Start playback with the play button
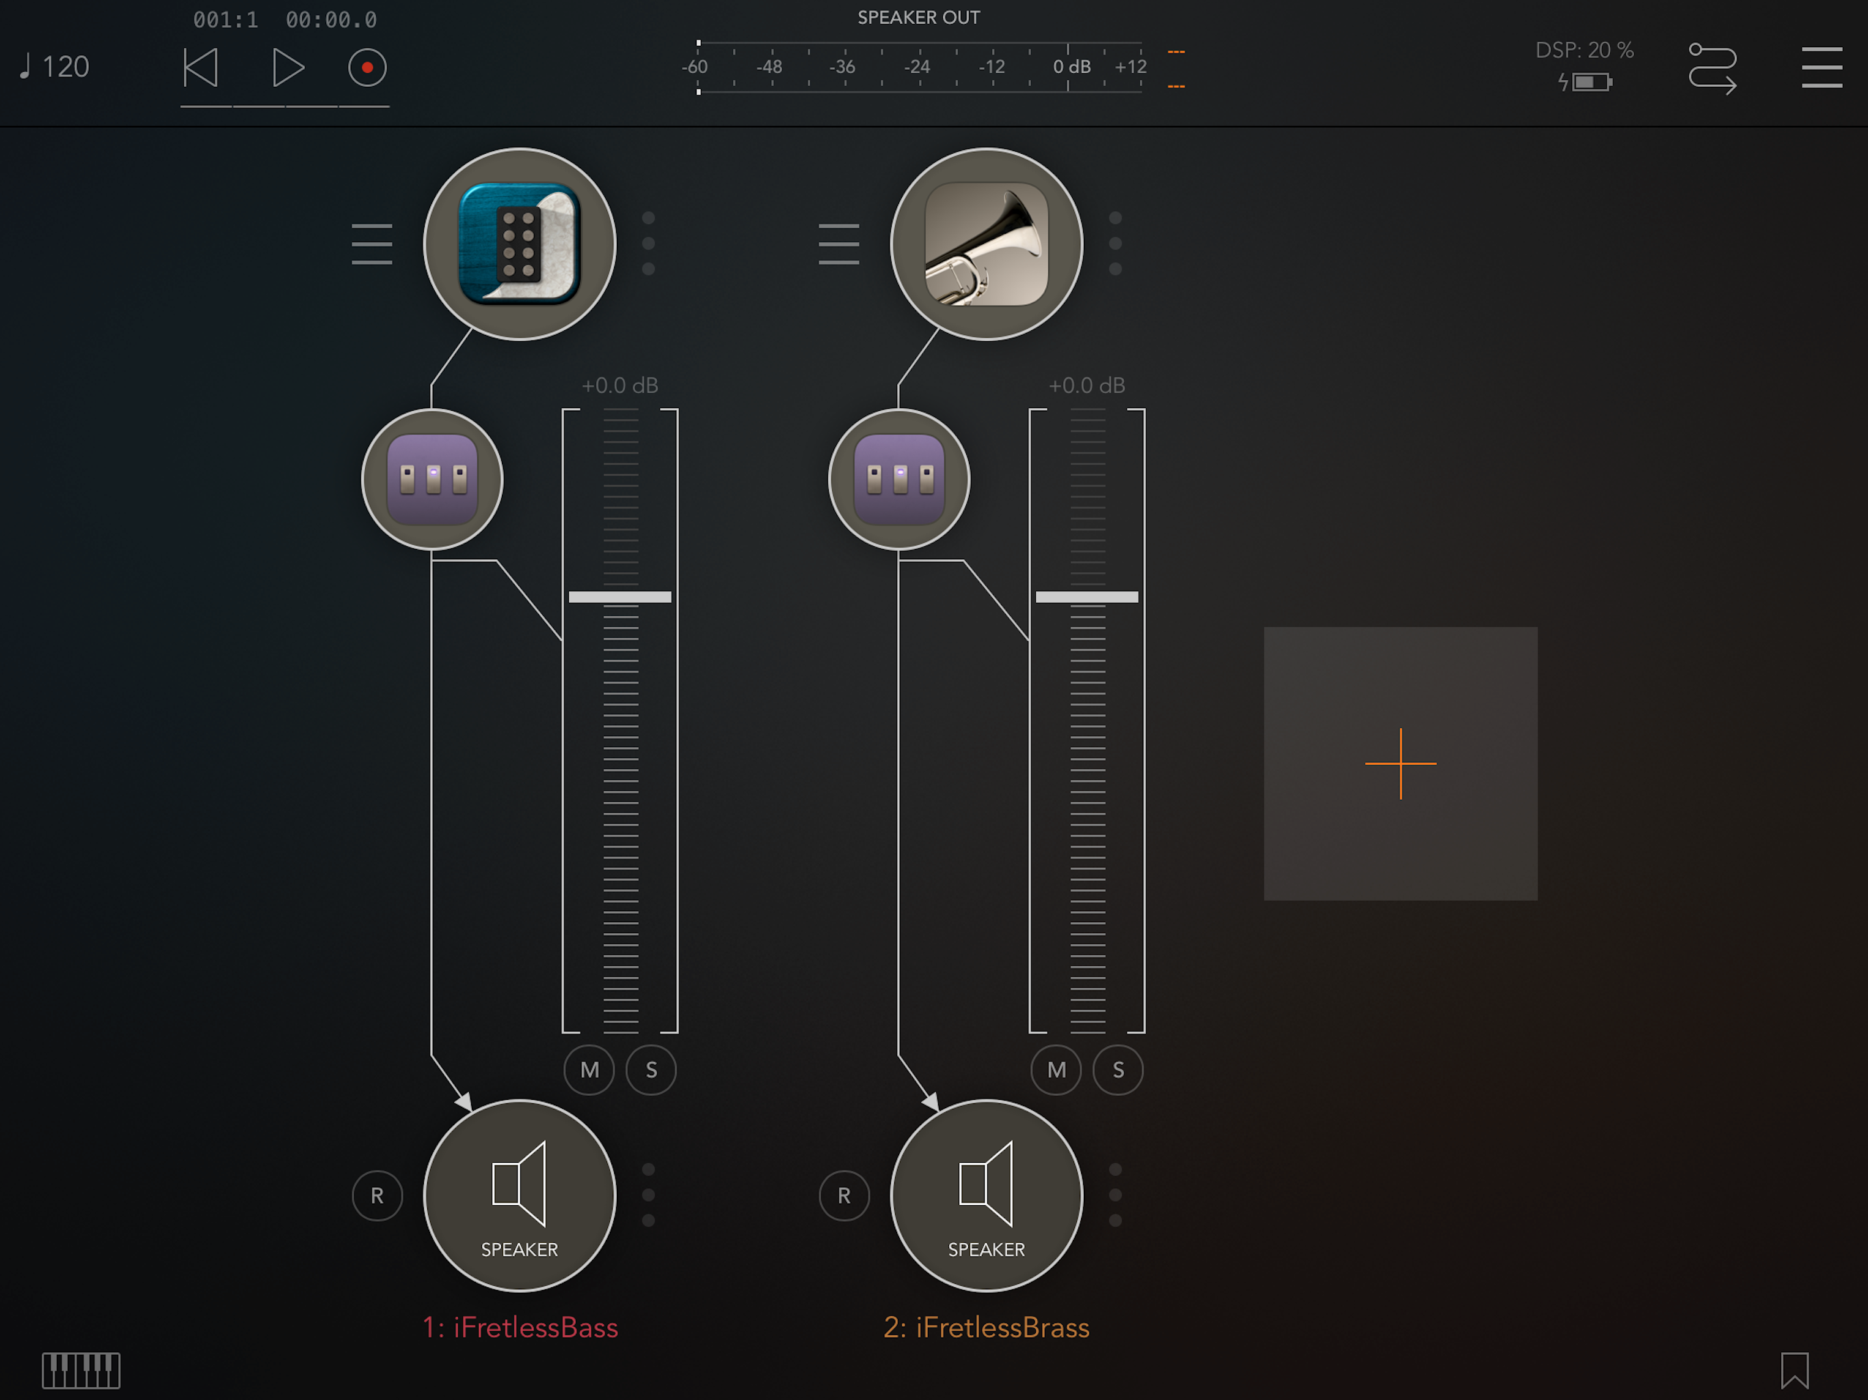The width and height of the screenshot is (1868, 1400). [287, 68]
